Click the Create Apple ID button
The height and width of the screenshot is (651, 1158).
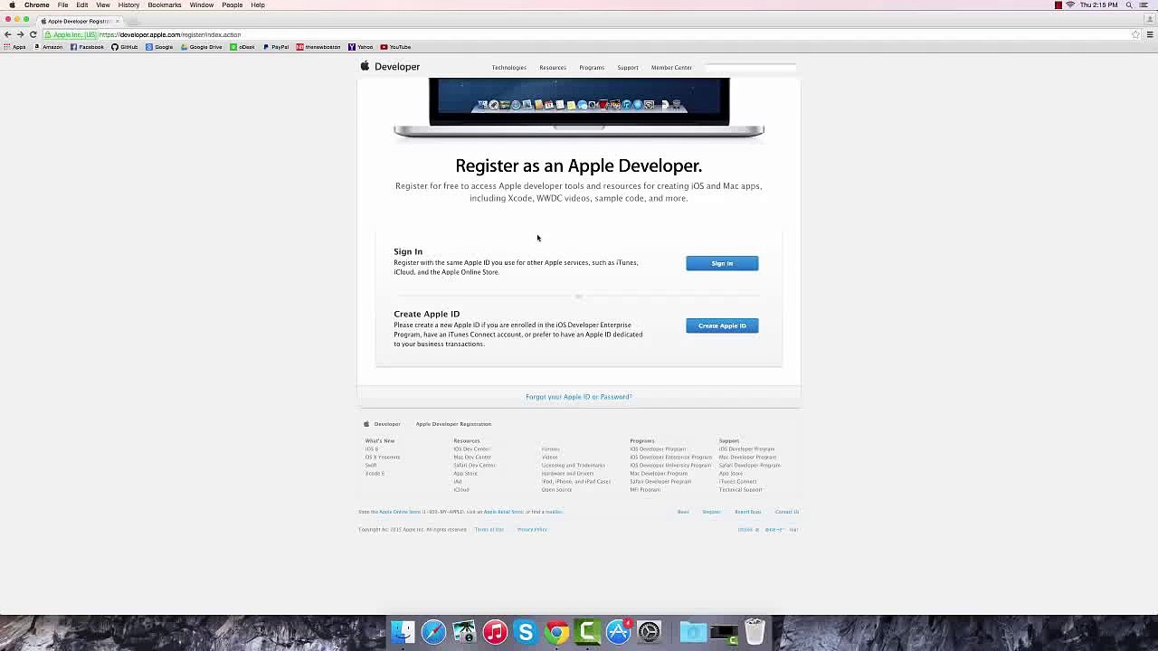[x=722, y=325]
